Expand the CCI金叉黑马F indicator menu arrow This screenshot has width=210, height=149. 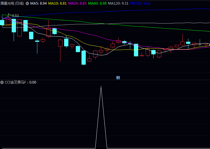[2, 82]
